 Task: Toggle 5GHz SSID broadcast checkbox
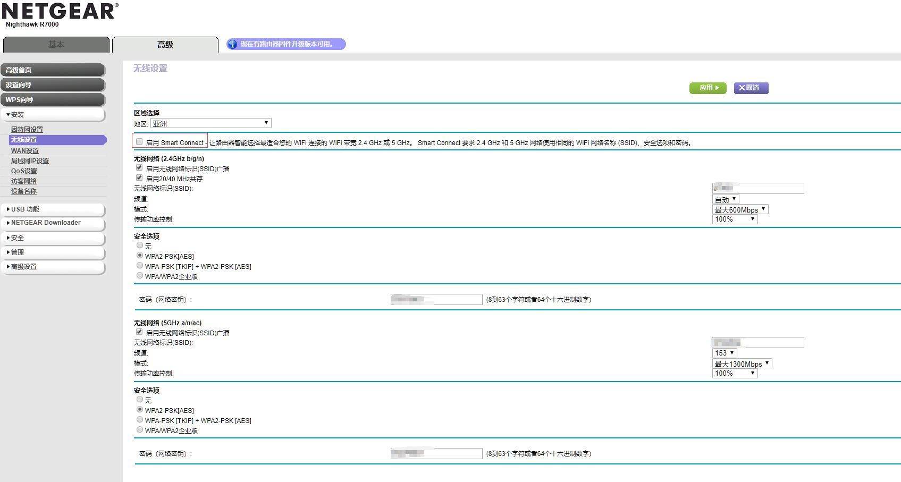pyautogui.click(x=139, y=332)
